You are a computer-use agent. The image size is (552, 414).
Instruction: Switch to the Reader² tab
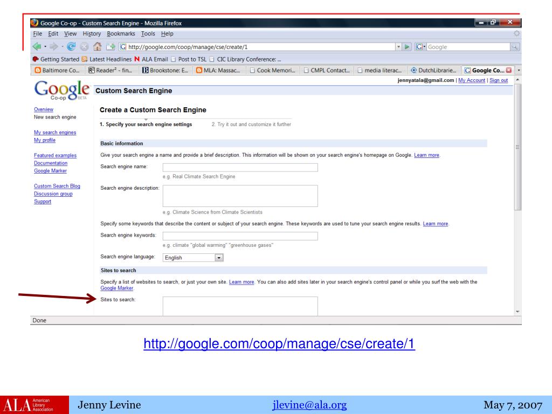coord(112,71)
